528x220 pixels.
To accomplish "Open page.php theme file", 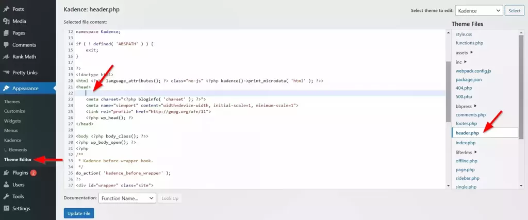I will pos(465,170).
